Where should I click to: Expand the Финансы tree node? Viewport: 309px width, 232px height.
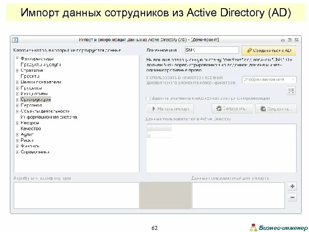pos(17,146)
